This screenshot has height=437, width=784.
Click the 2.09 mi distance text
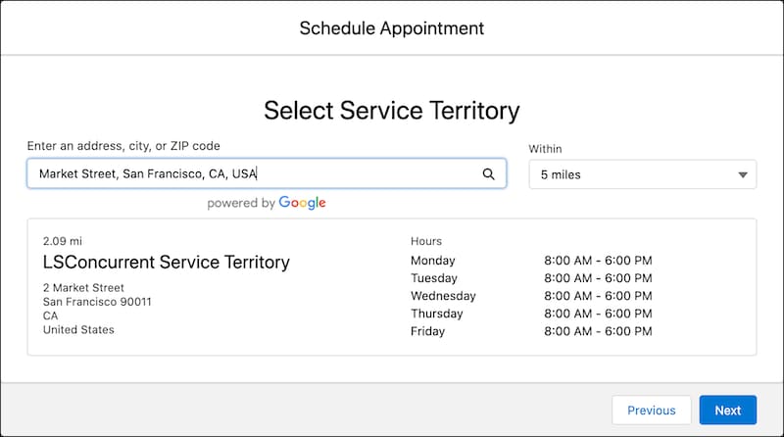(63, 241)
